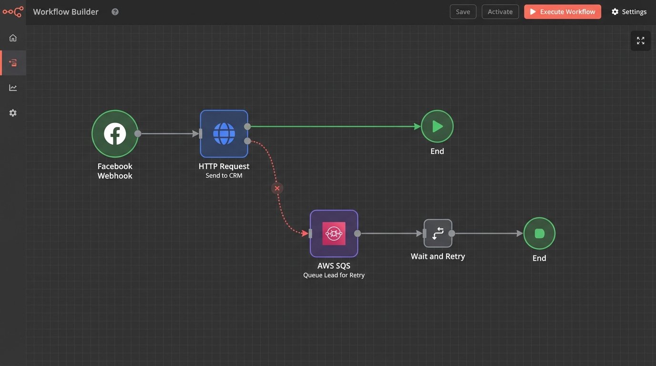Click the End node with stop icon
Screen dimensions: 656x366
click(x=539, y=234)
